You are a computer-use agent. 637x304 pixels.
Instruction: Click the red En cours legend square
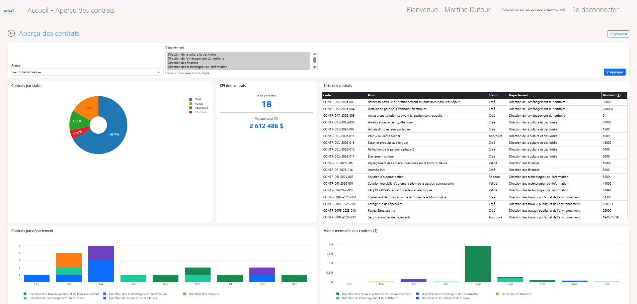(x=190, y=112)
